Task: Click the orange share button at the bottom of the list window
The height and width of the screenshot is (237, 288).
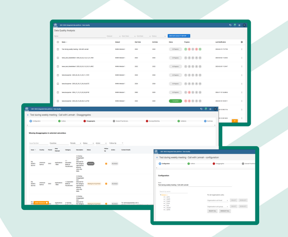Action: coord(235,121)
